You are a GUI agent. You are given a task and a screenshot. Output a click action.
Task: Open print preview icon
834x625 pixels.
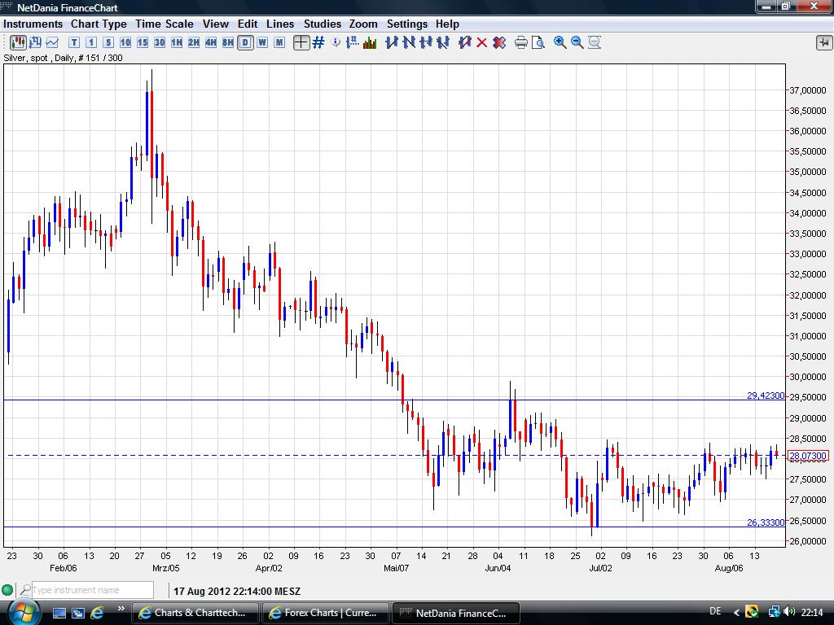[x=538, y=42]
